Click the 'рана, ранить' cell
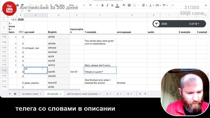Image resolution: width=210 pixels, height=118 pixels. (36, 81)
